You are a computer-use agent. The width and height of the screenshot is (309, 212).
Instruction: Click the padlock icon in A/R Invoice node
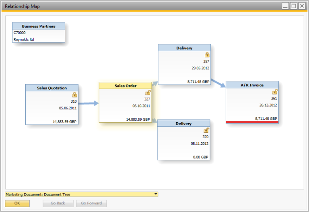coord(275,92)
